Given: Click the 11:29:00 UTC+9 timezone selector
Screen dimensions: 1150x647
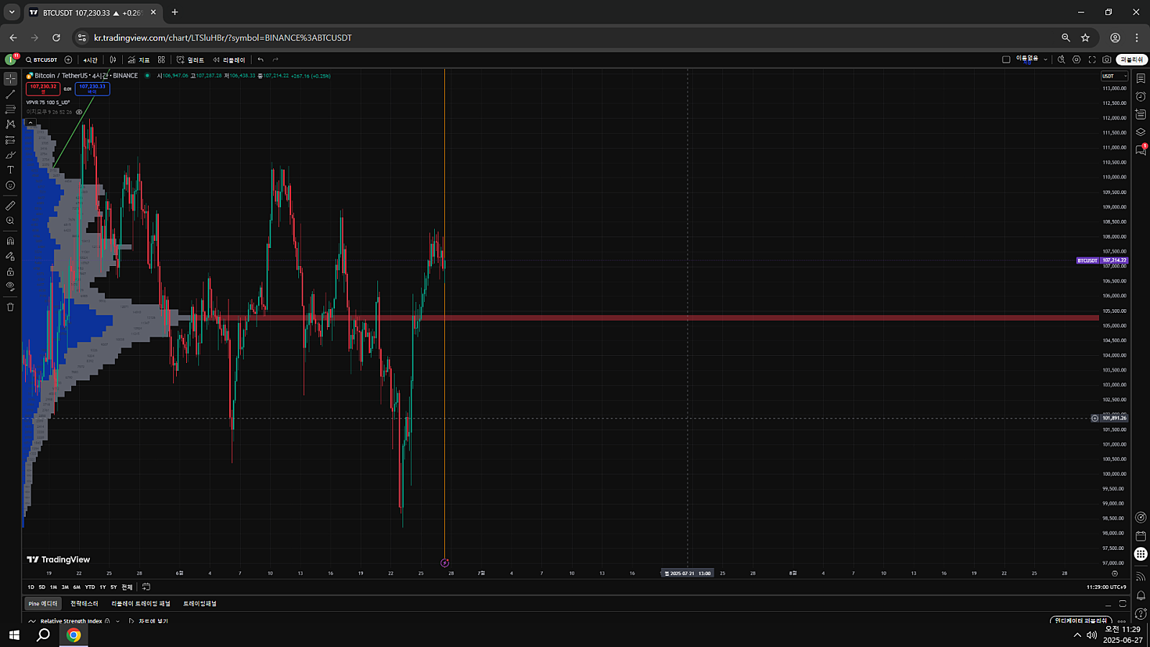Looking at the screenshot, I should click(1106, 587).
